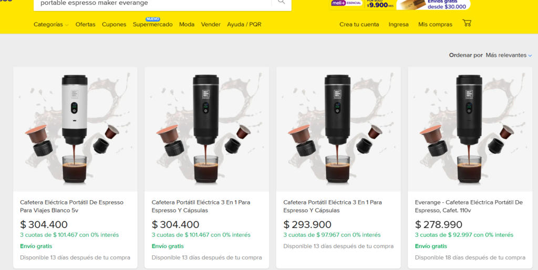Select Moda in the nav bar
Image resolution: width=538 pixels, height=270 pixels.
(x=187, y=25)
